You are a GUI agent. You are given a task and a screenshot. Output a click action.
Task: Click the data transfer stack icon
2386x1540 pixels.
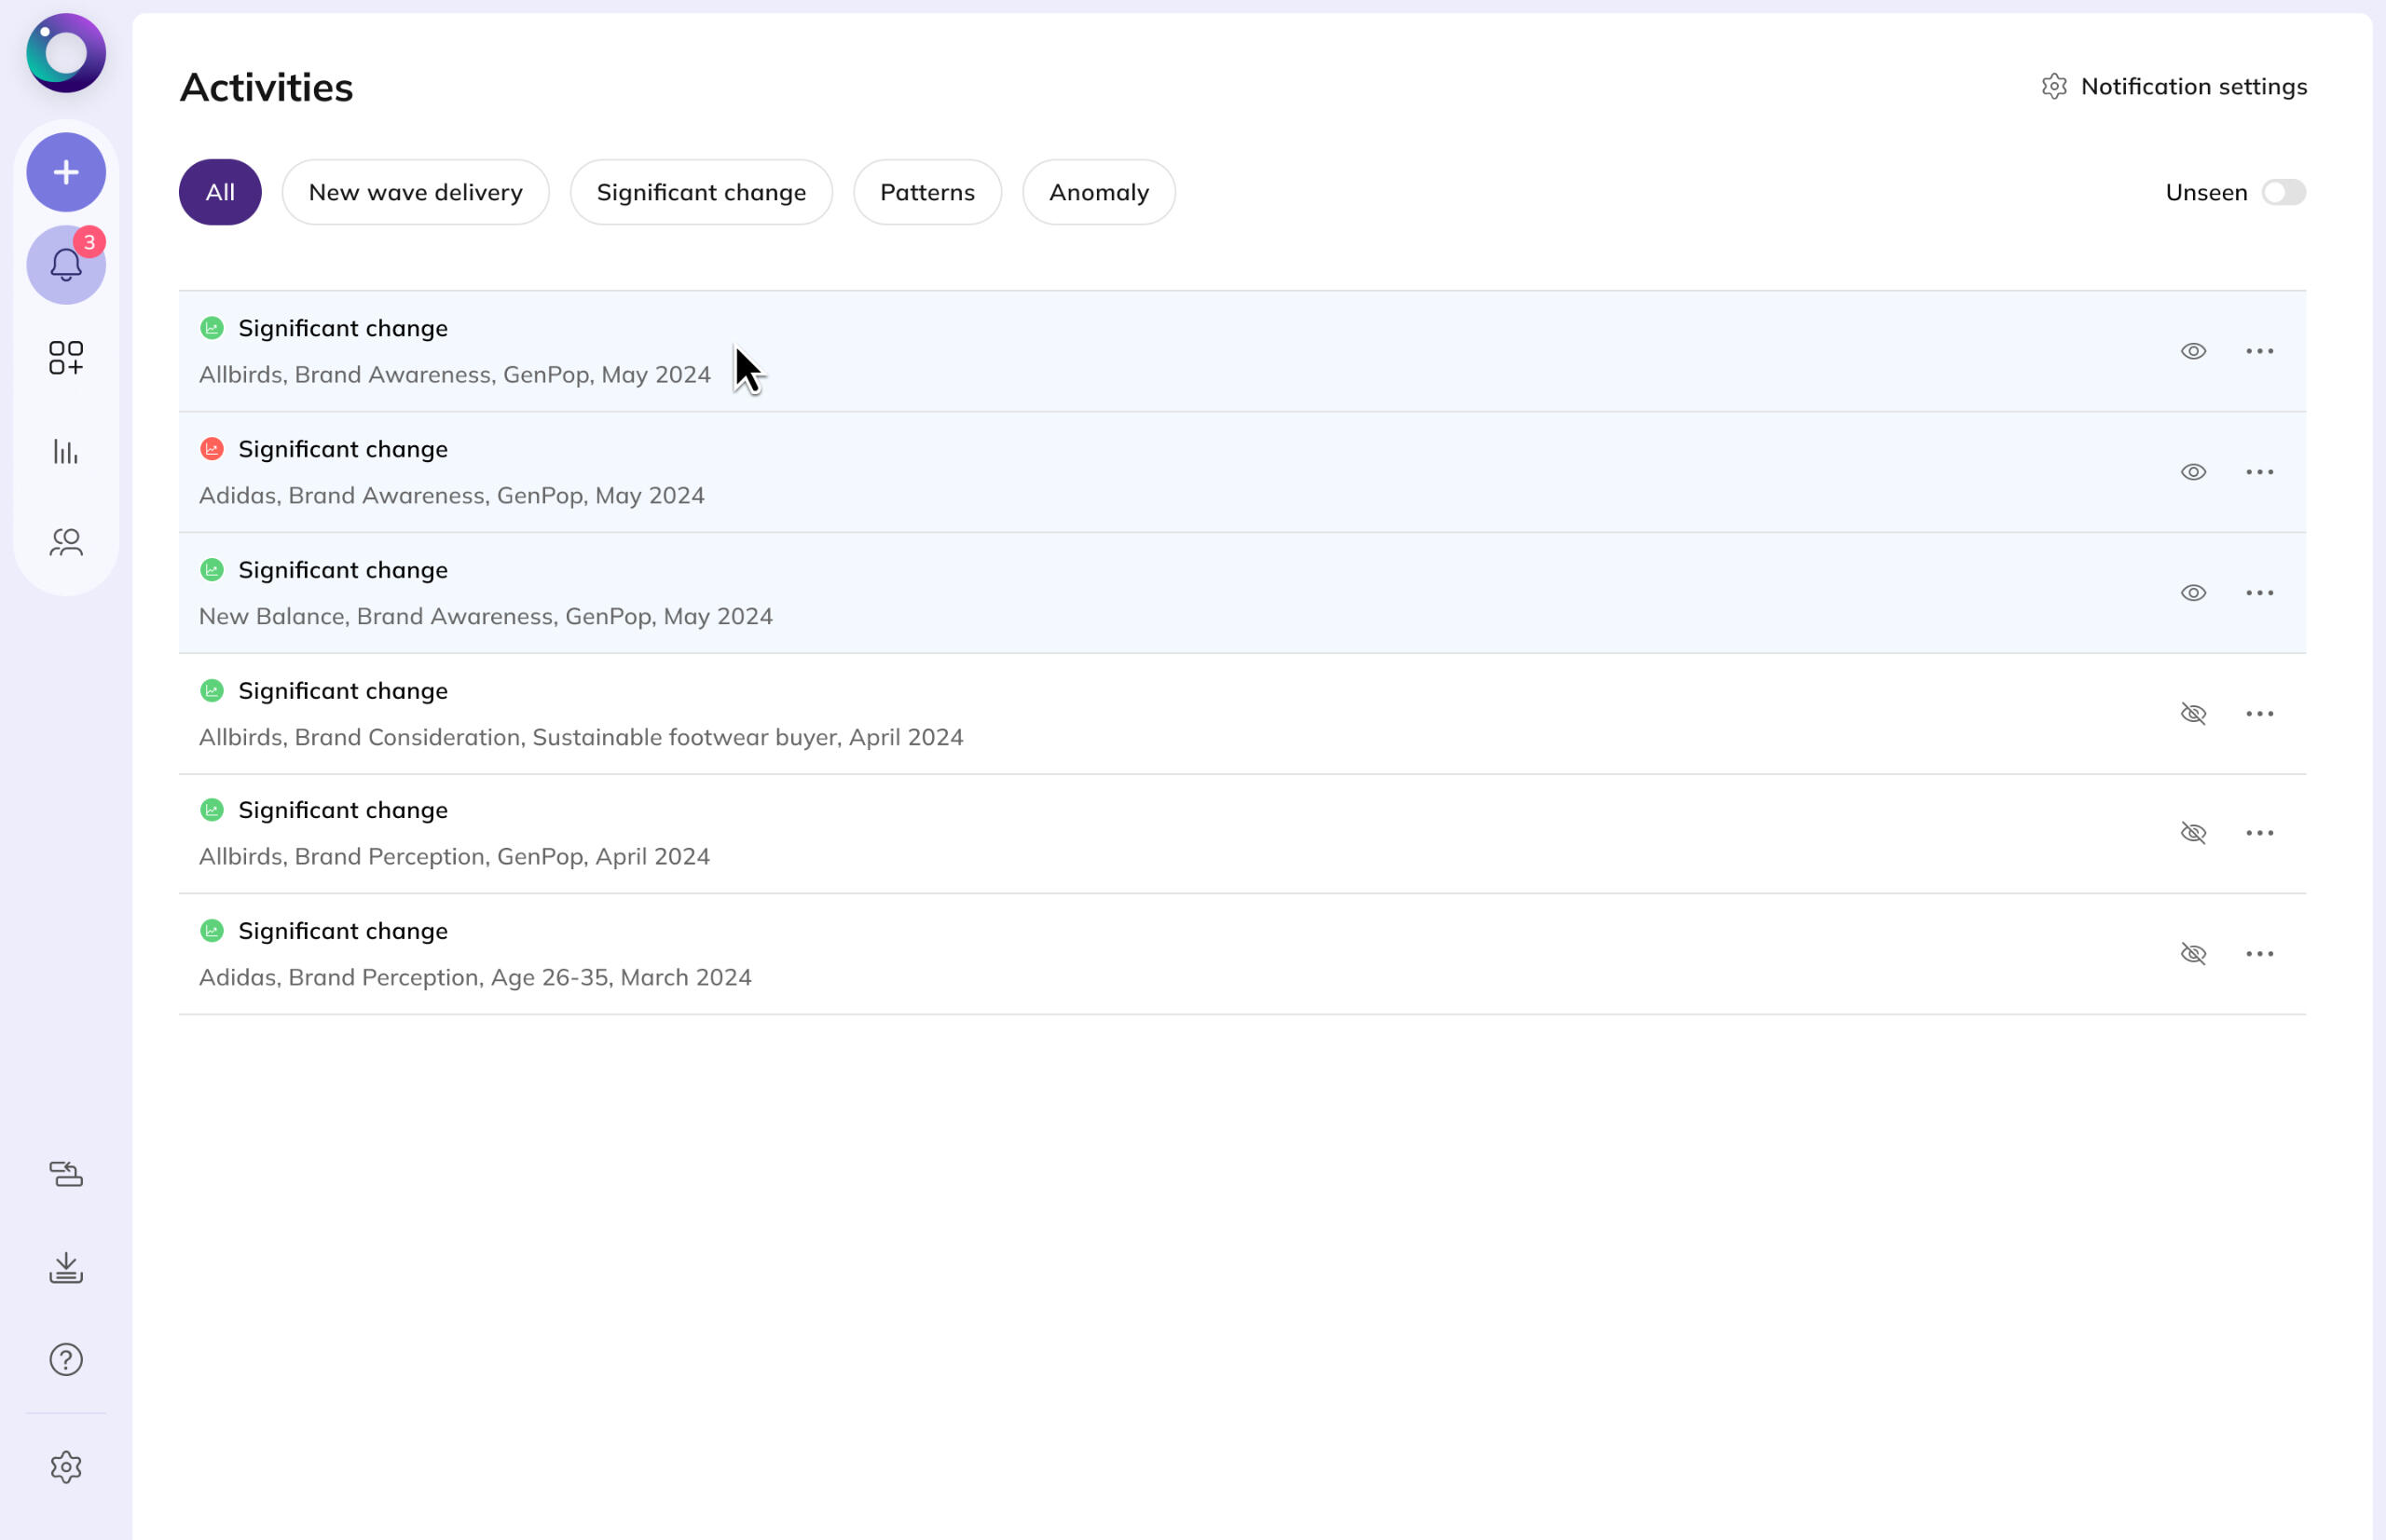pos(66,1173)
